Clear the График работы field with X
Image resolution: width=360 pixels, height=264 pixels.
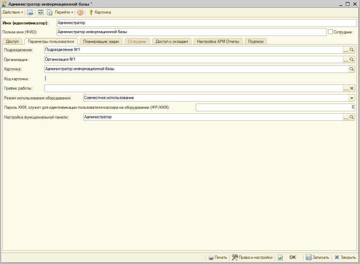point(352,88)
